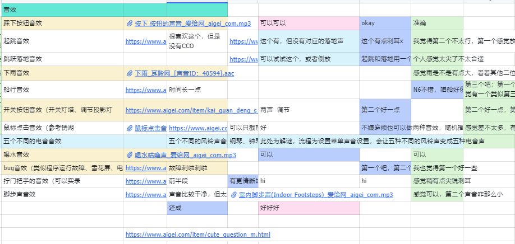Screen dimensions: 515x244
Task: Select the pink 好好好 cell
Action: tap(308, 208)
